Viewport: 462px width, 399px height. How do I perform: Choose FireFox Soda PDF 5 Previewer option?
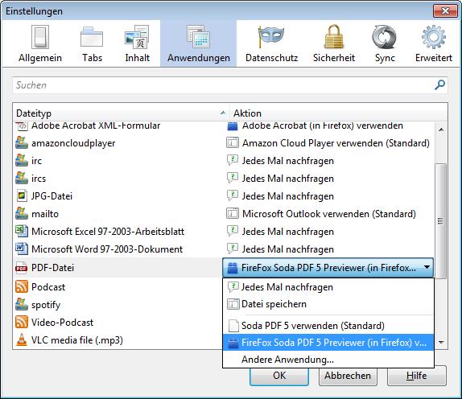coord(328,343)
